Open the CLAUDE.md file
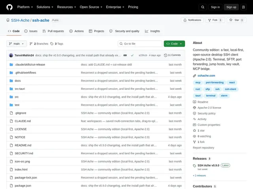This screenshot has width=253, height=189. [23, 121]
